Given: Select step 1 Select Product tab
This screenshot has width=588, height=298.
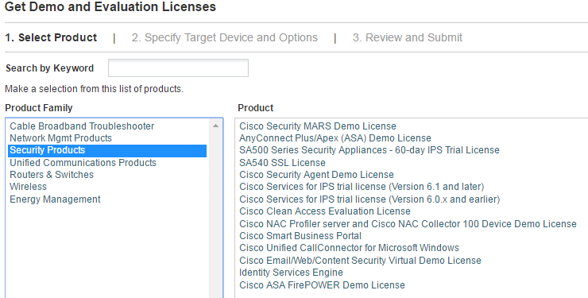Looking at the screenshot, I should click(51, 37).
